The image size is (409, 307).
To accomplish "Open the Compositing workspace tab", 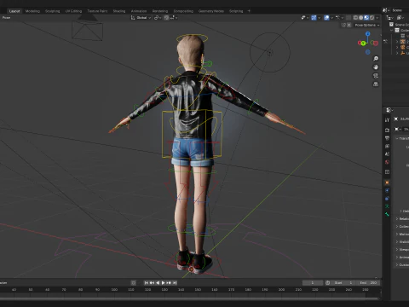I will click(183, 11).
